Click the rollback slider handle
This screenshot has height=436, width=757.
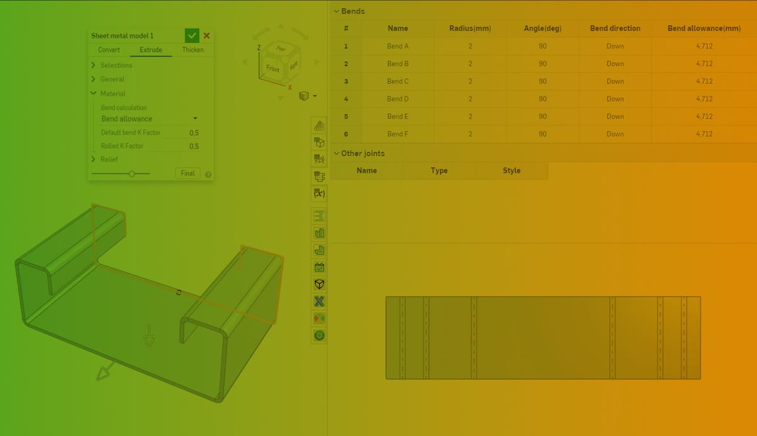pos(132,173)
